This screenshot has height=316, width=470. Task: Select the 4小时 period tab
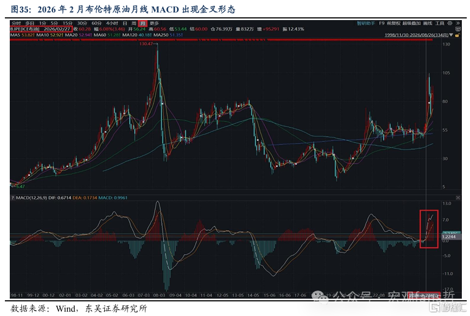pos(112,23)
